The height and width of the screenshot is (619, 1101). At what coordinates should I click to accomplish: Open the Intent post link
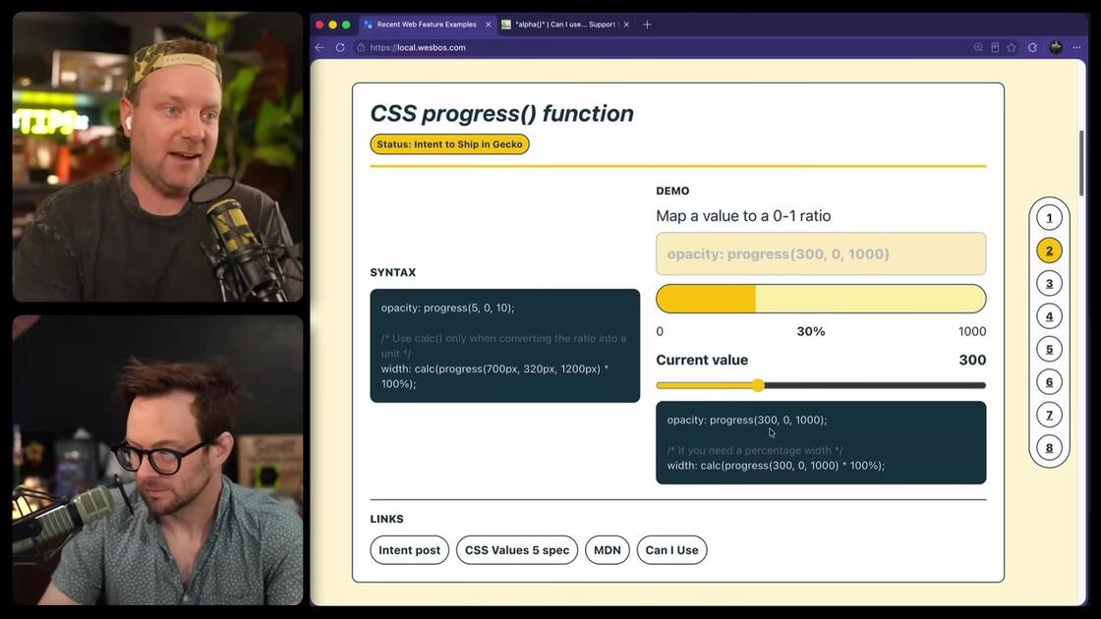coord(409,550)
